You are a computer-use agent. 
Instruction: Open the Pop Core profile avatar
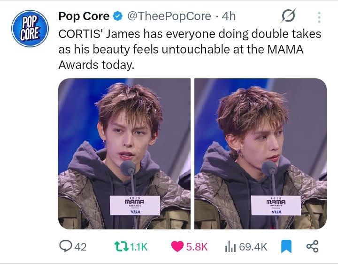tap(28, 28)
